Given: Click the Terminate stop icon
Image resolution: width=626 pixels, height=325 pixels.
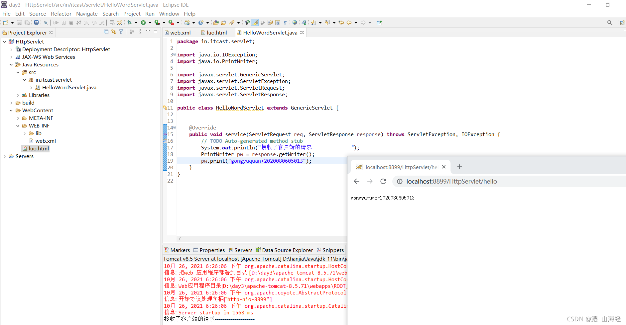Looking at the screenshot, I should pos(71,23).
